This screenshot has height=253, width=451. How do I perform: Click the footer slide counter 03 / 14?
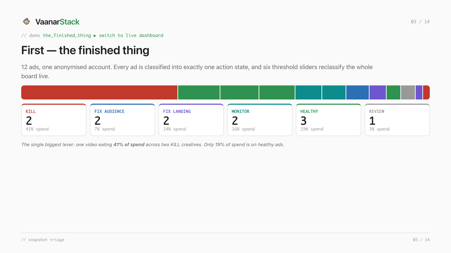(x=421, y=240)
